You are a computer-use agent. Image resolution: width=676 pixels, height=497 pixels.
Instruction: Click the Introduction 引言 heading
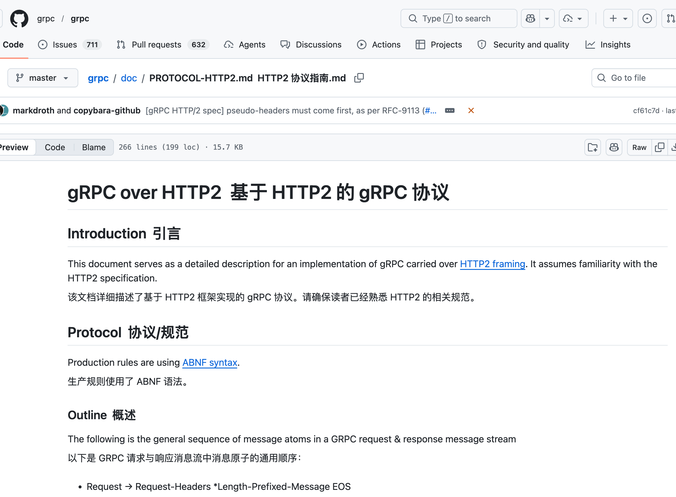[x=124, y=234]
